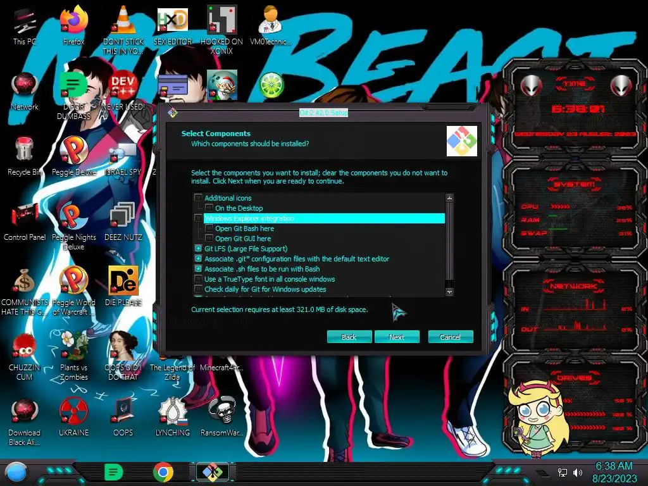Launch the Chuzzin red fuzzy creature shortcut
The width and height of the screenshot is (648, 486).
tap(25, 356)
